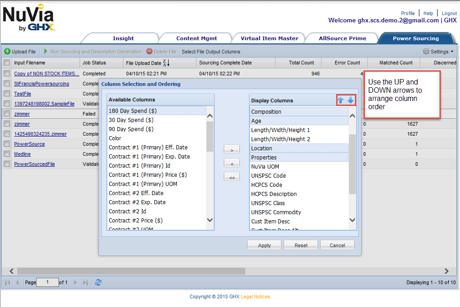Select Composition in Display Columns
This screenshot has width=460, height=307.
point(299,111)
